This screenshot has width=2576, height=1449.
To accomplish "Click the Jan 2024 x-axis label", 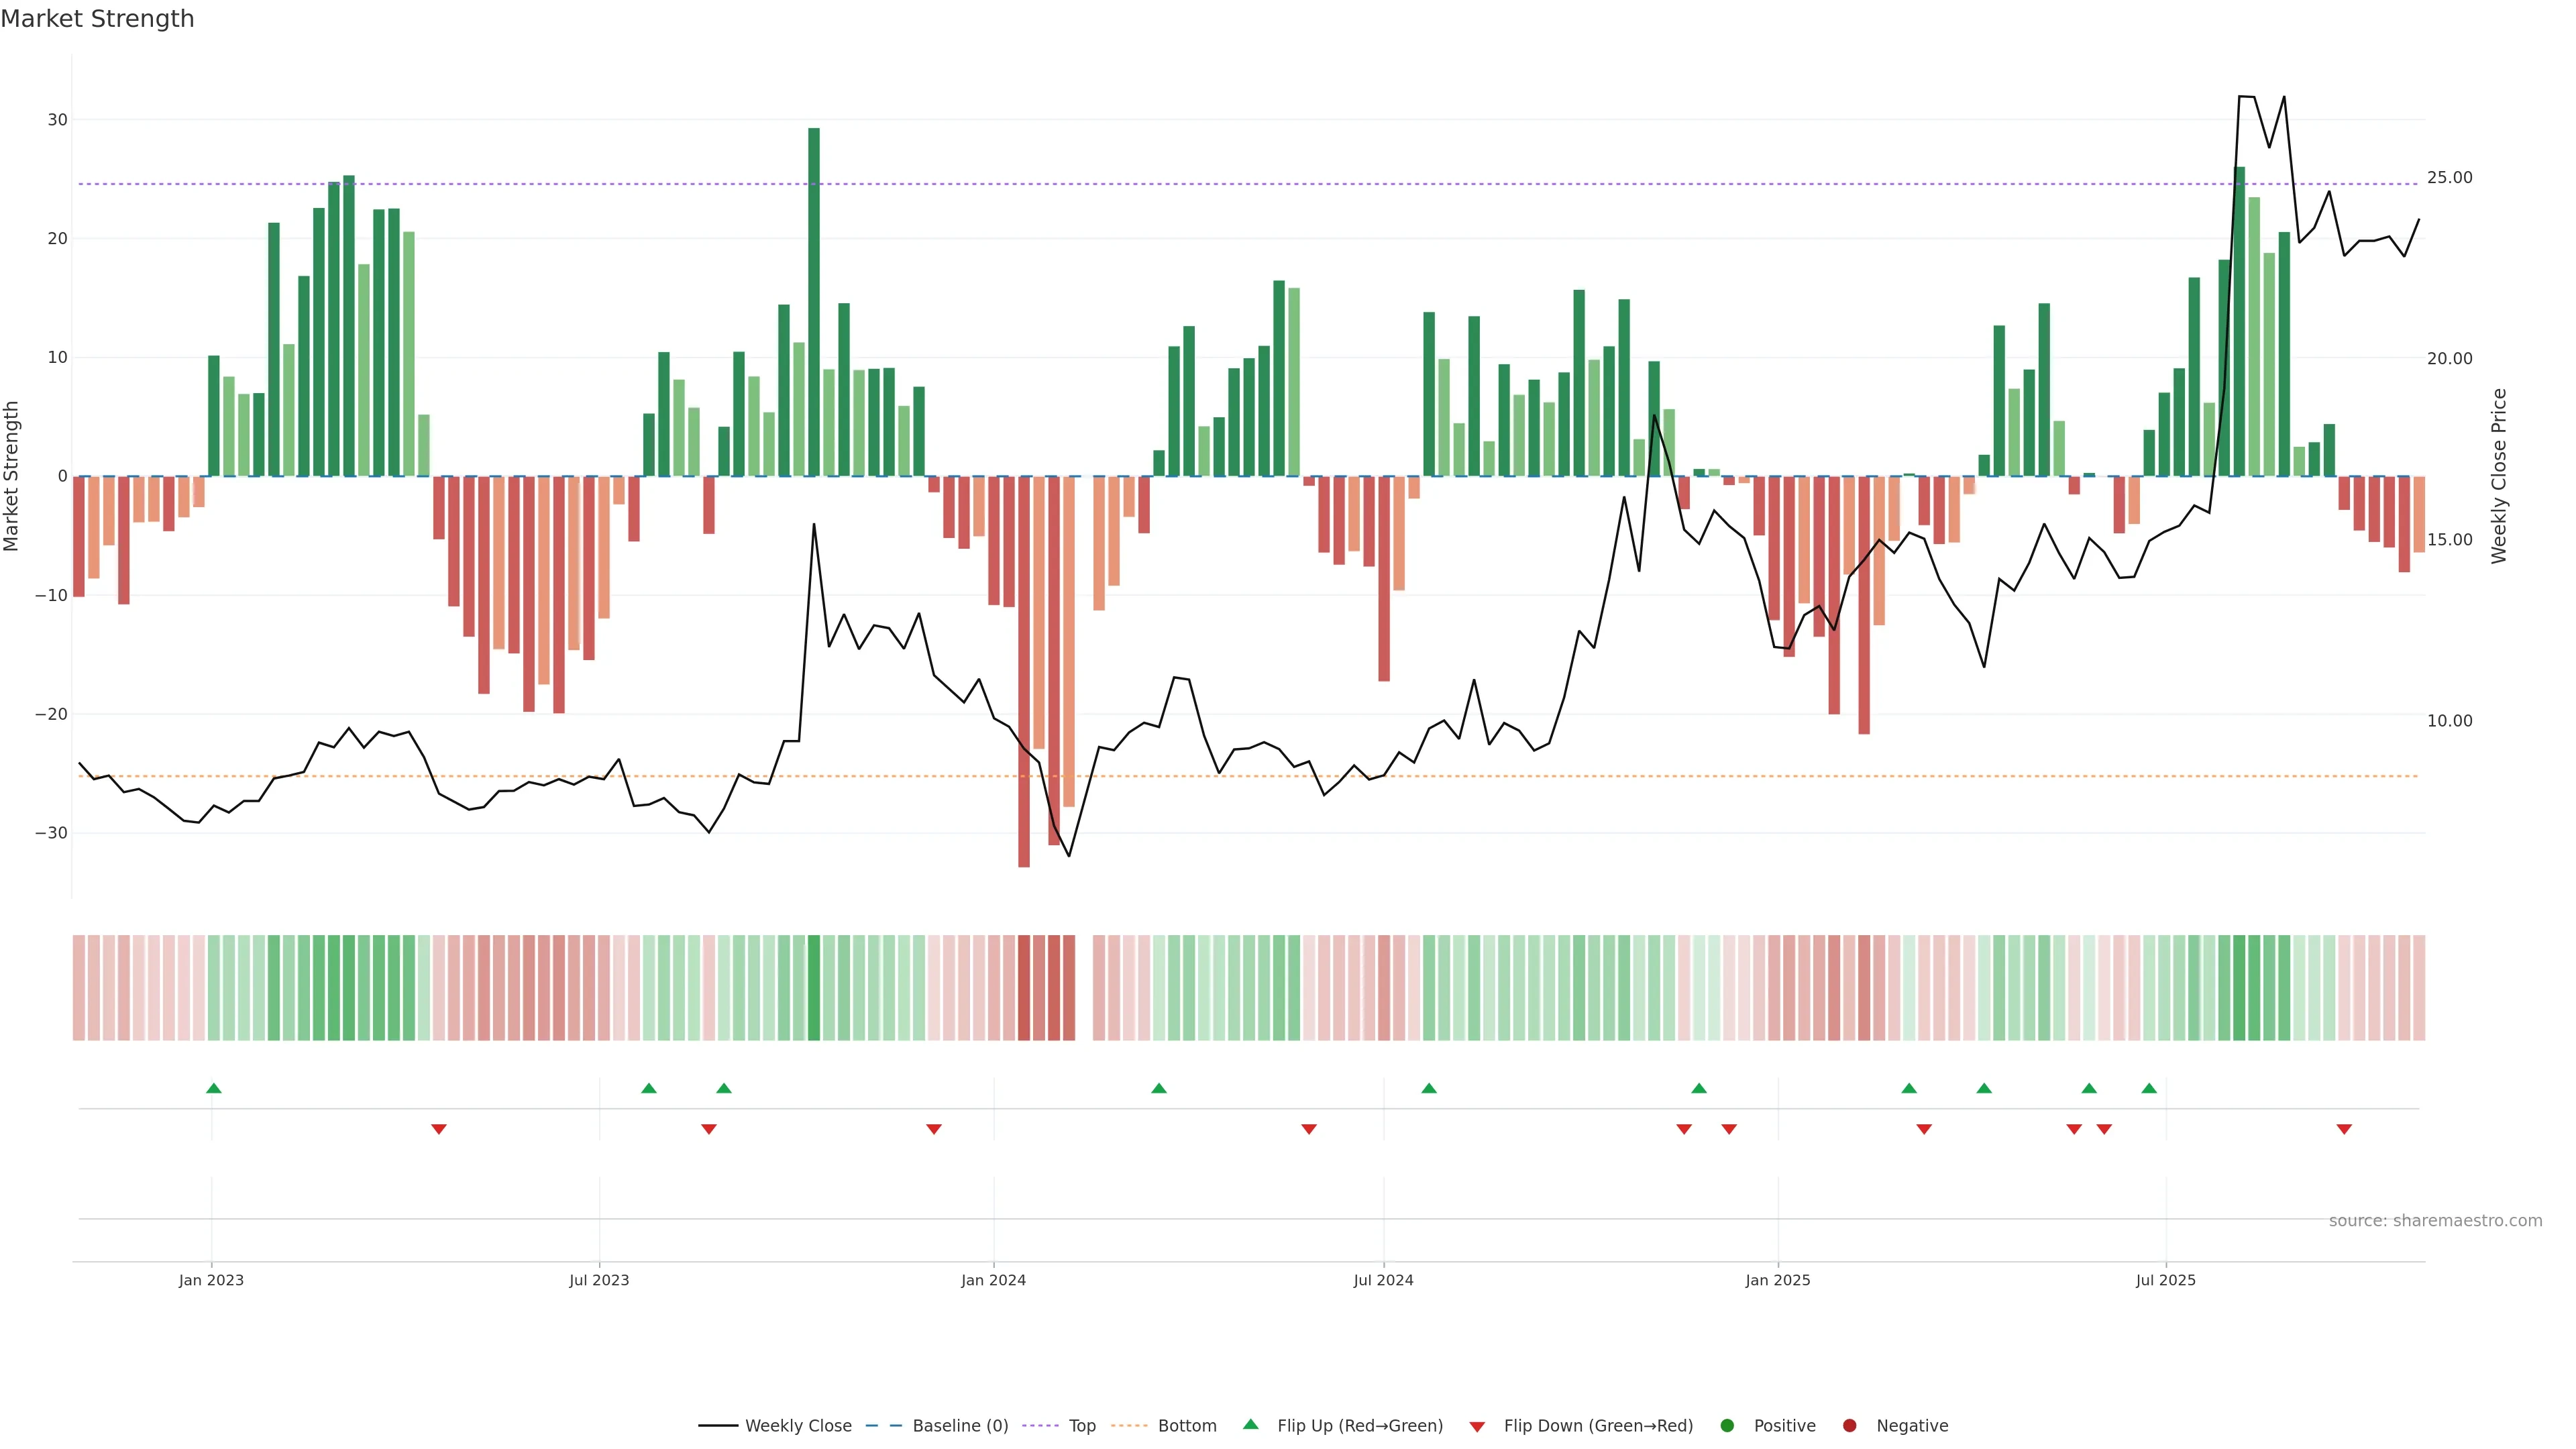I will pos(993,1280).
